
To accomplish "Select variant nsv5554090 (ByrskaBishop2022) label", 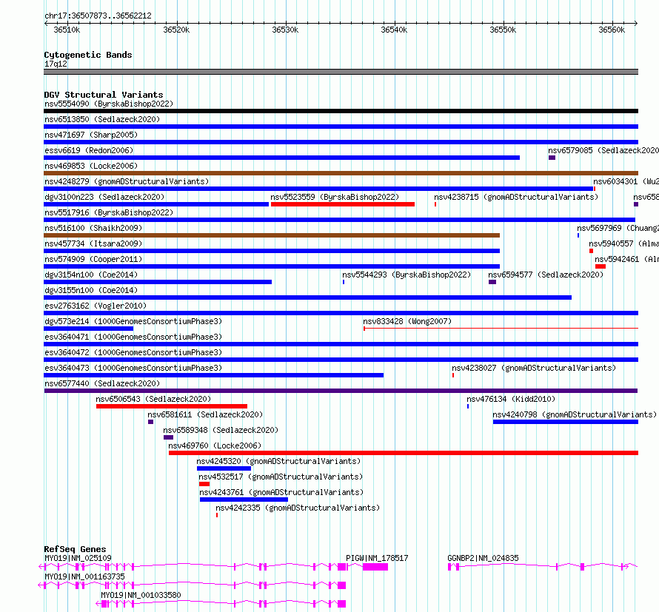I will tap(109, 104).
